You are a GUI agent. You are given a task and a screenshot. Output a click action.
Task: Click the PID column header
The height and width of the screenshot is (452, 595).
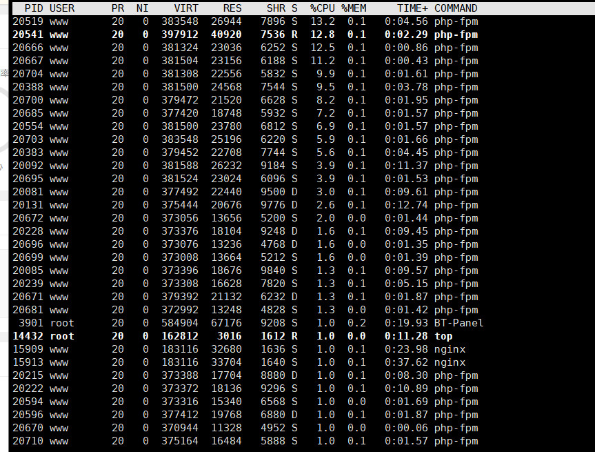coord(34,8)
